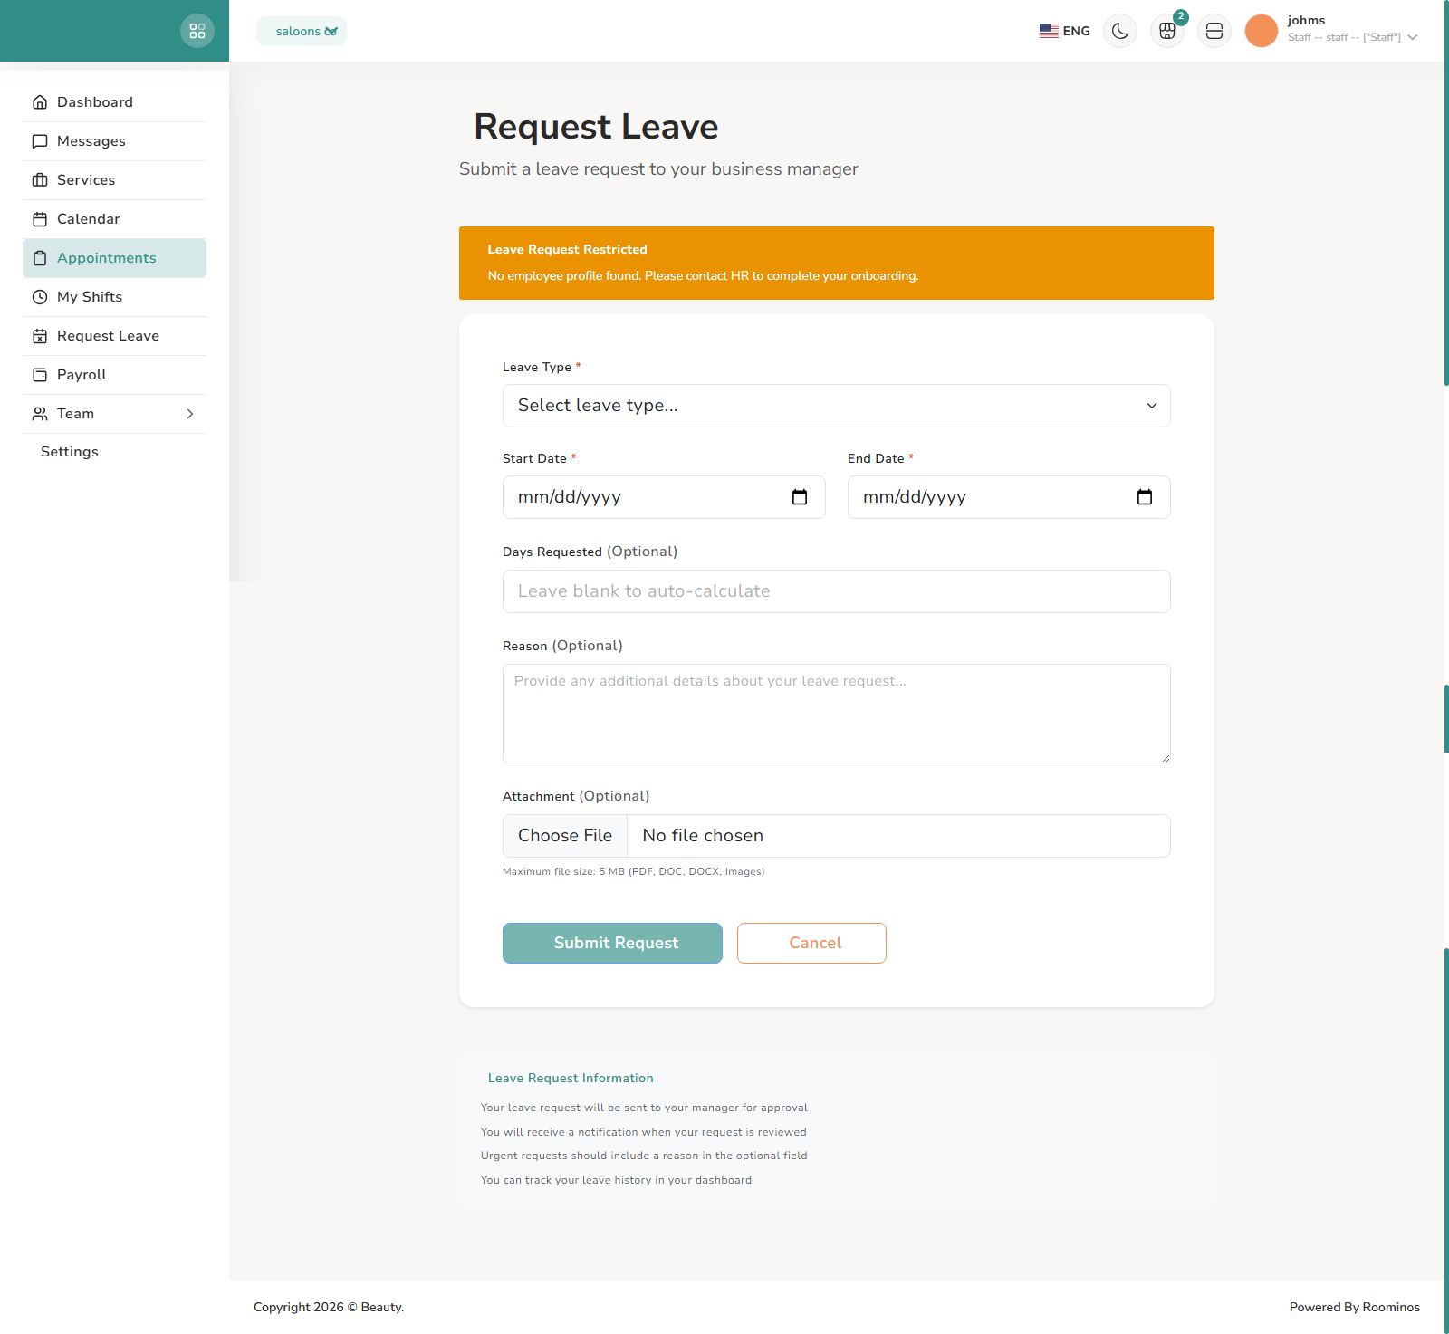Viewport: 1449px width, 1334px height.
Task: Click the Submit Request button
Action: pos(612,943)
